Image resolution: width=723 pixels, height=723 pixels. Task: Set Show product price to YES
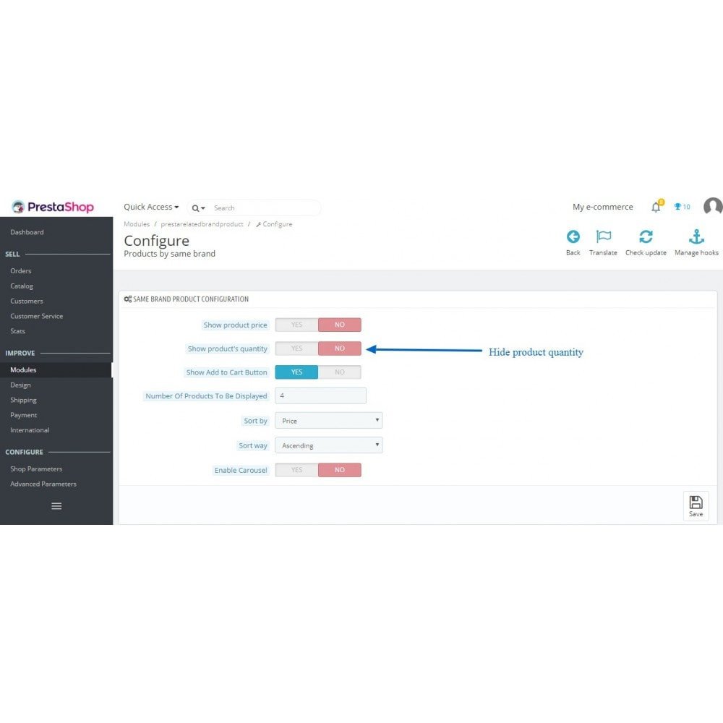click(x=296, y=325)
